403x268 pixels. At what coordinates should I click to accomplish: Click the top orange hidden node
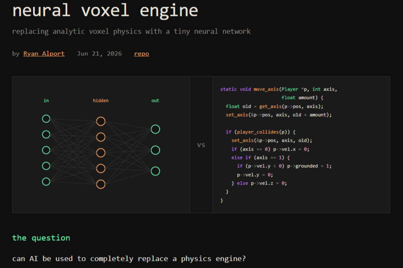[101, 121]
